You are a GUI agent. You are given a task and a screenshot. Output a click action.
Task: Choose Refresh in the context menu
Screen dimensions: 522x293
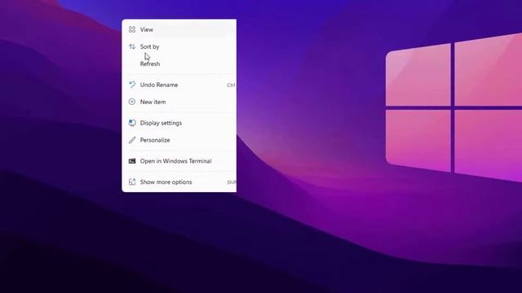179,63
